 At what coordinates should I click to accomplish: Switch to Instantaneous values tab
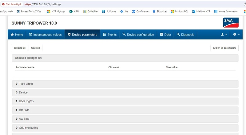point(45,35)
